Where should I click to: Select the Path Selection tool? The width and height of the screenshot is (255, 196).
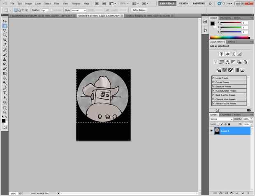[5, 98]
